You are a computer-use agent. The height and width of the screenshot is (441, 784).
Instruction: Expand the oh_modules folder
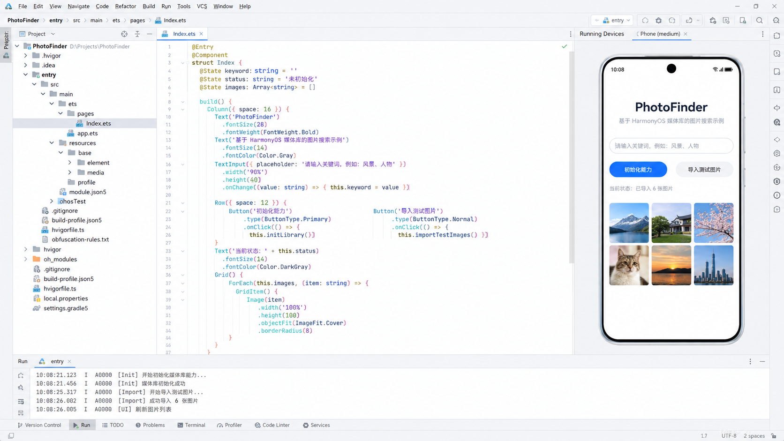[26, 259]
